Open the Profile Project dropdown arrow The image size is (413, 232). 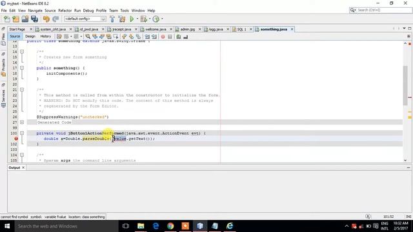[x=162, y=19]
